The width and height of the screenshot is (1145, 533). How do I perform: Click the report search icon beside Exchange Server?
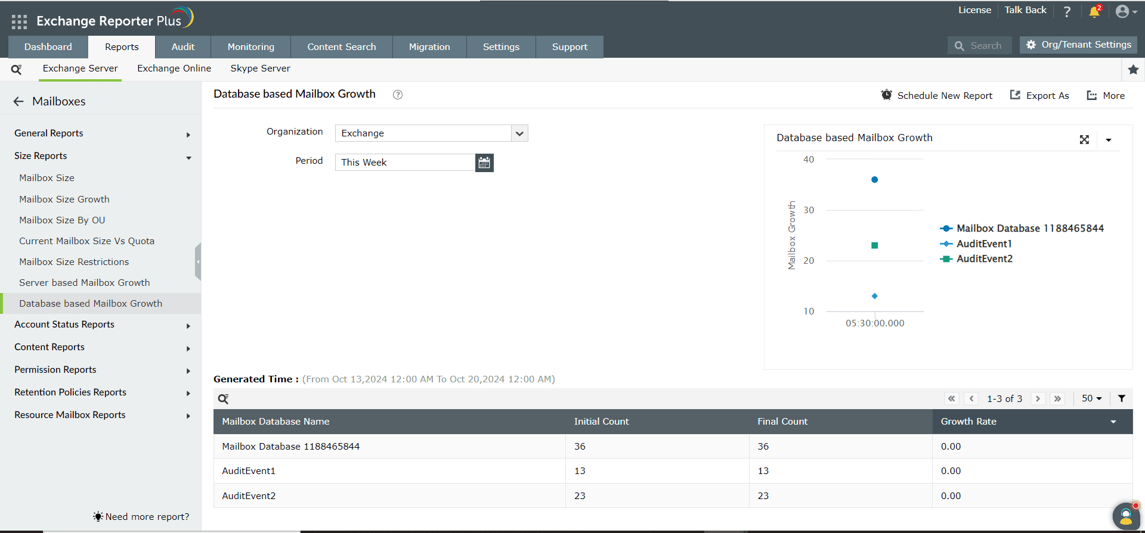(x=17, y=69)
